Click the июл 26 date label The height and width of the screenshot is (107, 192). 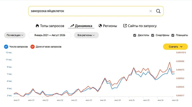175,100
